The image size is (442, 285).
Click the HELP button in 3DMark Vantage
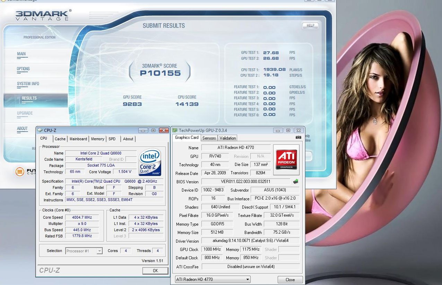coord(310,25)
